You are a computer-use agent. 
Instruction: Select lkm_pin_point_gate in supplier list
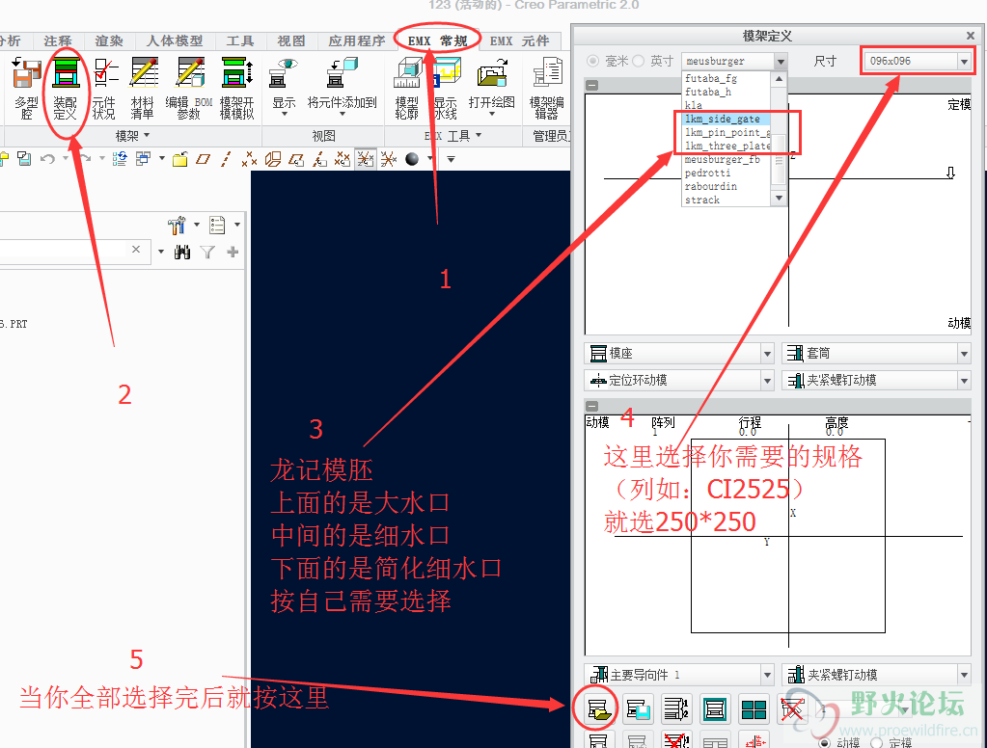727,132
